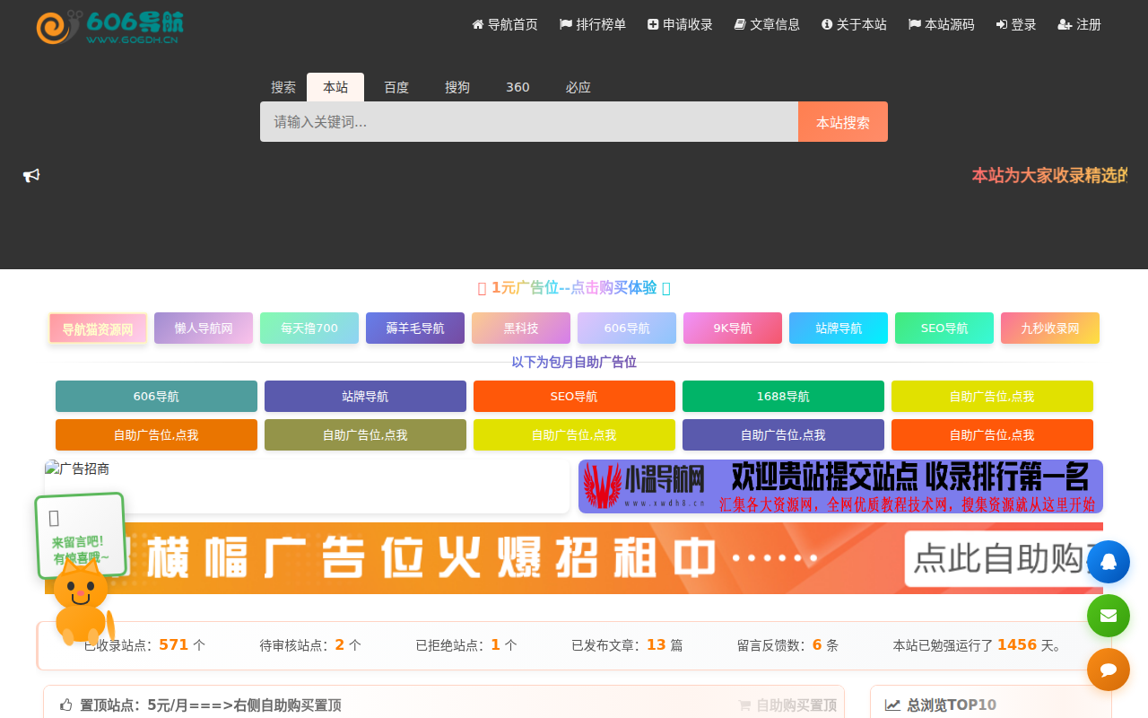Open the floating chat bubble icon
The image size is (1148, 718).
(x=1109, y=670)
